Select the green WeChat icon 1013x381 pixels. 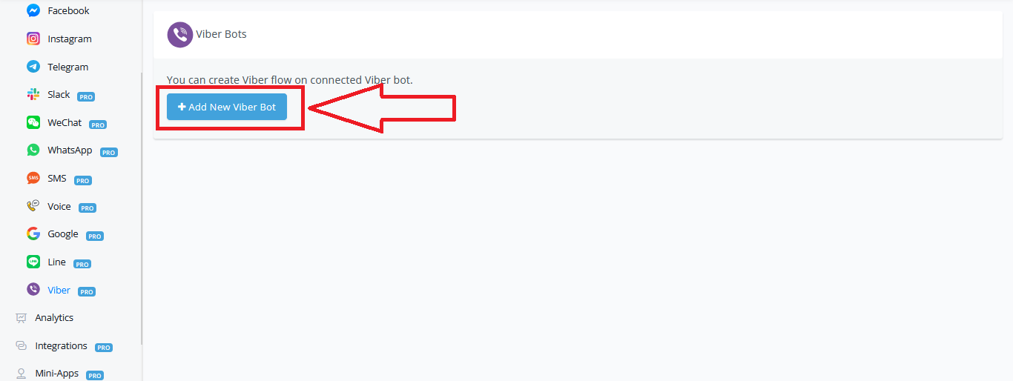tap(33, 122)
